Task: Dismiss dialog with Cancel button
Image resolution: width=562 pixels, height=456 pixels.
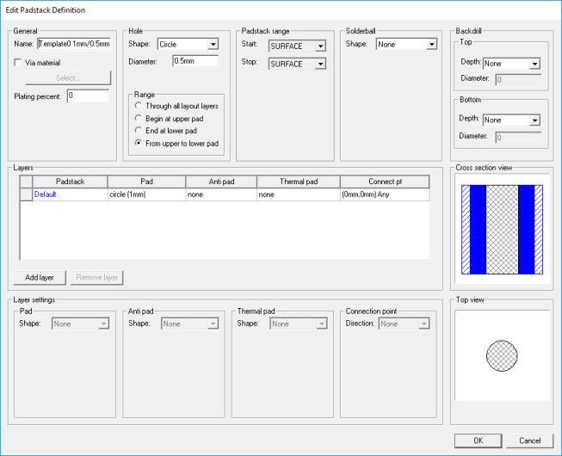Action: coord(530,441)
